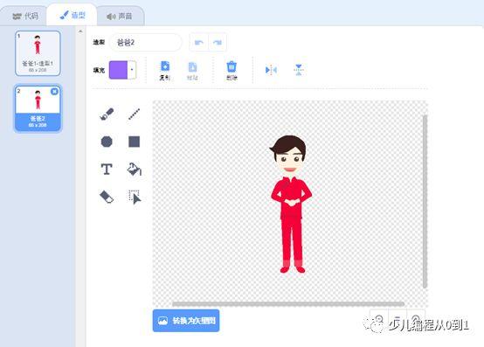Click the Delete trash icon
Image resolution: width=484 pixels, height=347 pixels.
232,71
